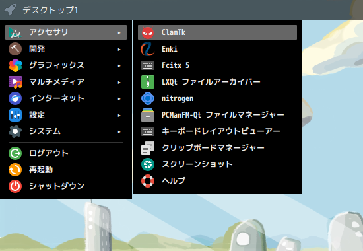
Task: Open the 設定 menu category
Action: click(x=66, y=115)
